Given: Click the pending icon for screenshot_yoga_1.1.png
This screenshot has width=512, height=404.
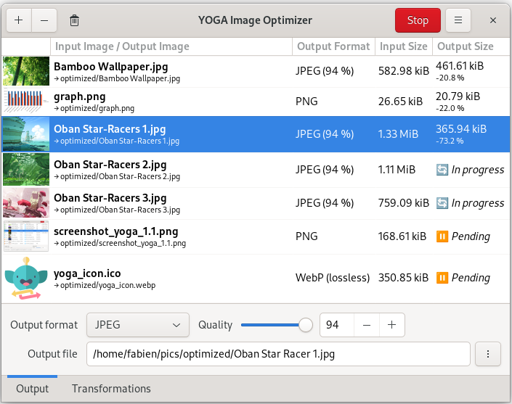Looking at the screenshot, I should click(442, 236).
